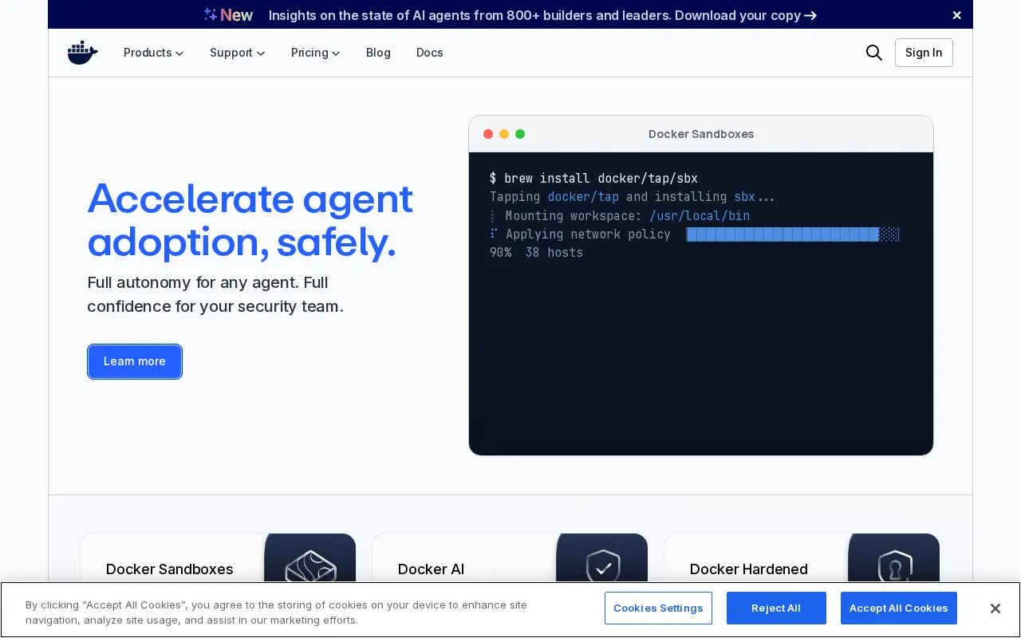Click the network policy progress bar

click(793, 234)
